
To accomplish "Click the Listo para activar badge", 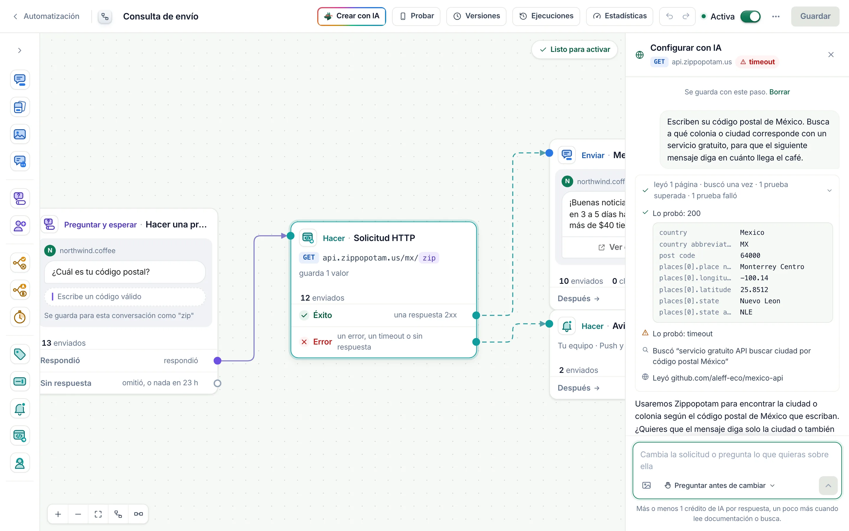I will pos(574,50).
